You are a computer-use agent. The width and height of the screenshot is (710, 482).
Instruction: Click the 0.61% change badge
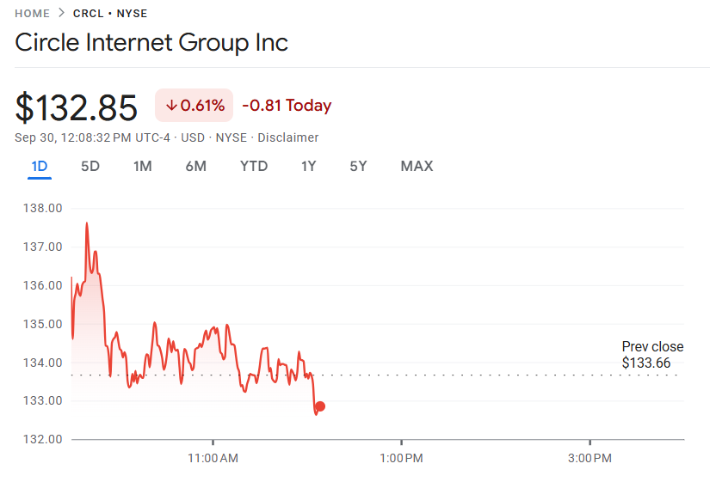point(194,106)
